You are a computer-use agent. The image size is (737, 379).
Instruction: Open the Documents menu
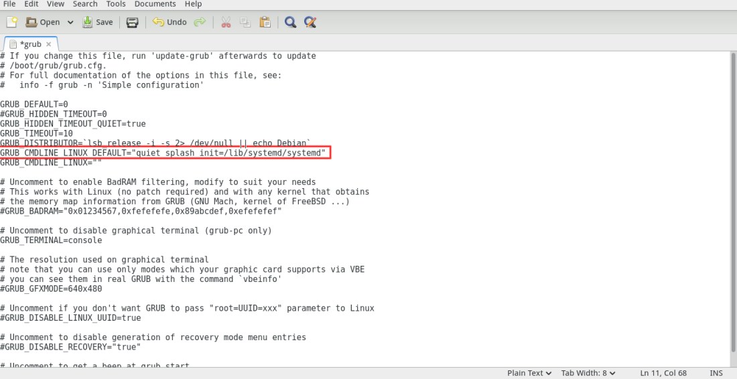tap(155, 4)
